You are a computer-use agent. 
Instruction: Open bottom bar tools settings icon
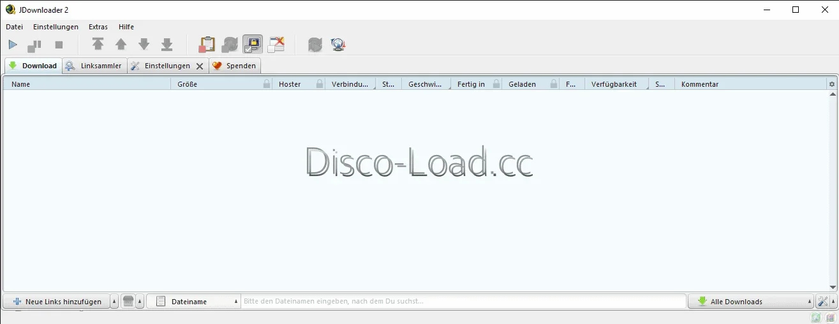pos(822,302)
